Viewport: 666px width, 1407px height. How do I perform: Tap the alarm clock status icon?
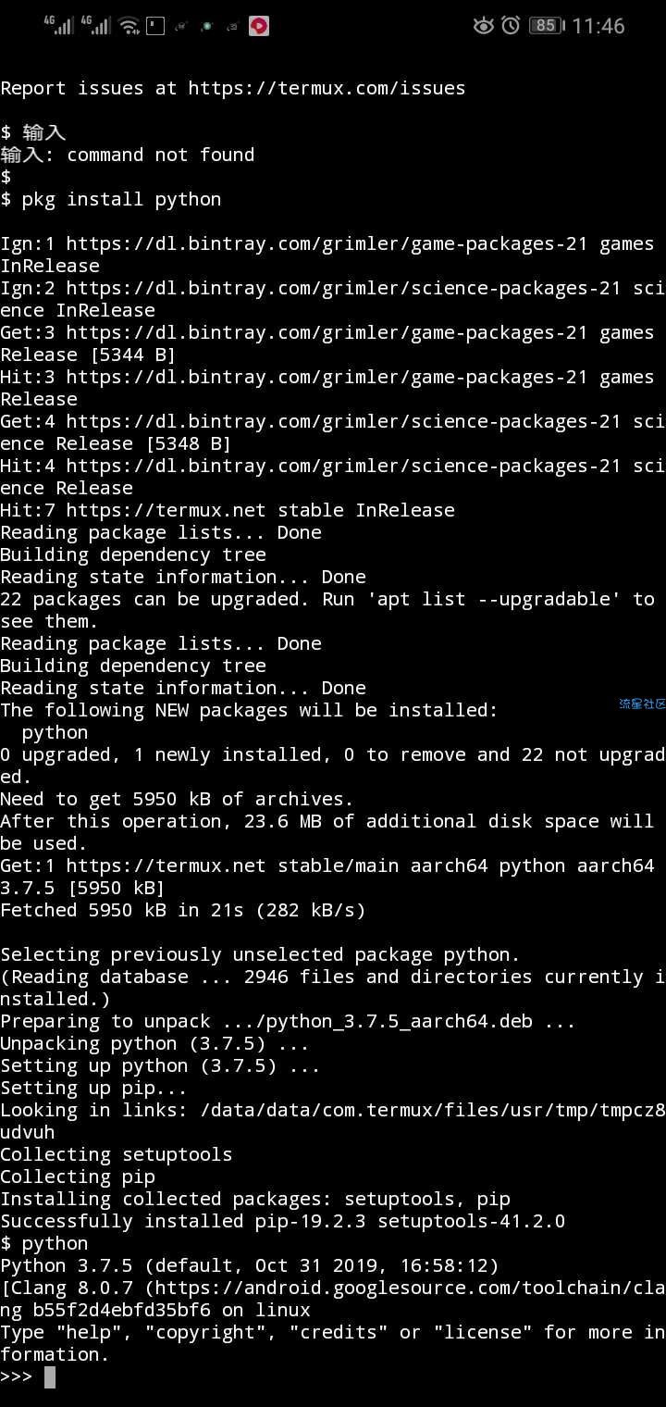coord(511,26)
